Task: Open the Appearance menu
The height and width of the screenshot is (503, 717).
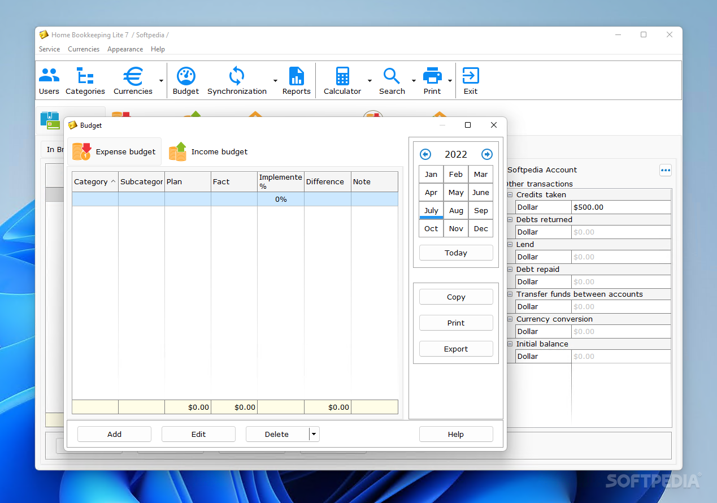Action: pyautogui.click(x=125, y=49)
